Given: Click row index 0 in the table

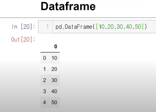Looking at the screenshot, I should click(x=44, y=58).
